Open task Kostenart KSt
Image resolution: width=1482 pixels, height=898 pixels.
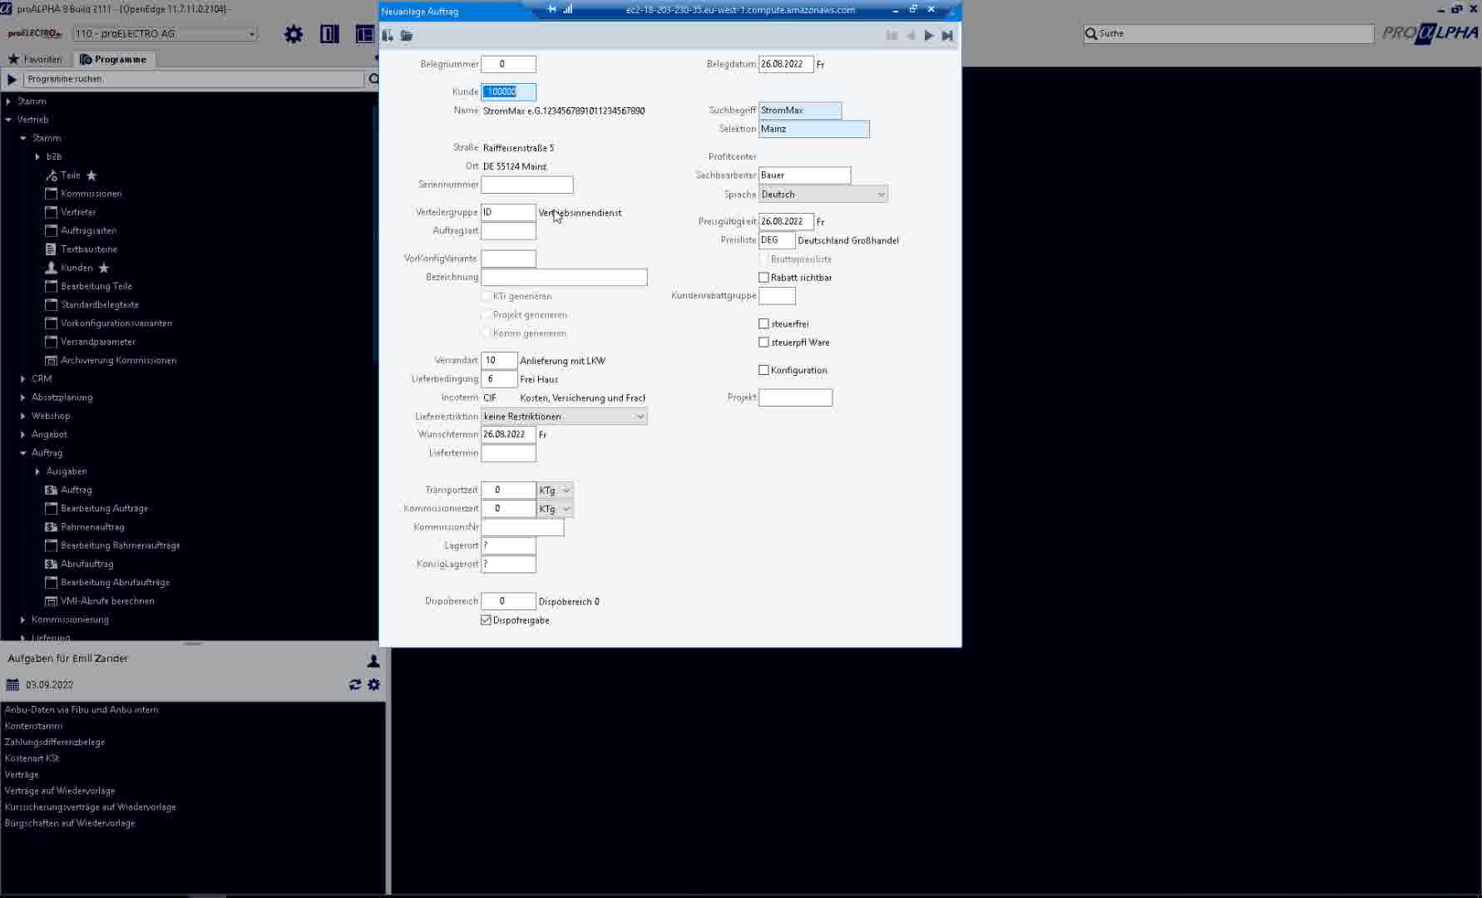point(32,758)
